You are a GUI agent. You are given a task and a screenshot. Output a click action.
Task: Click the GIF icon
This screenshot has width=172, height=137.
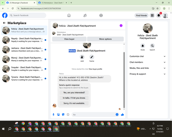[68, 114]
